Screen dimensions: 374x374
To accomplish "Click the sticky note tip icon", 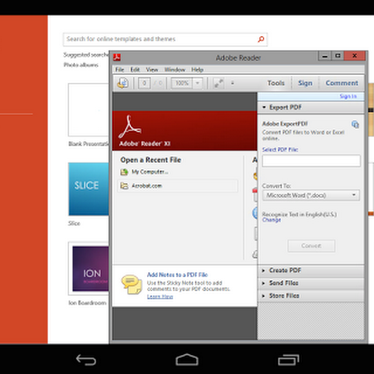I will [x=131, y=285].
